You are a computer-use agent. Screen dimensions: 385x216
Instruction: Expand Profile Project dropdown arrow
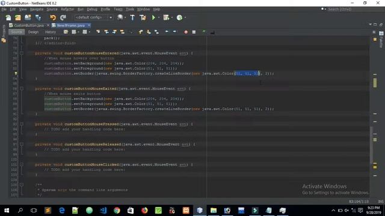point(185,17)
